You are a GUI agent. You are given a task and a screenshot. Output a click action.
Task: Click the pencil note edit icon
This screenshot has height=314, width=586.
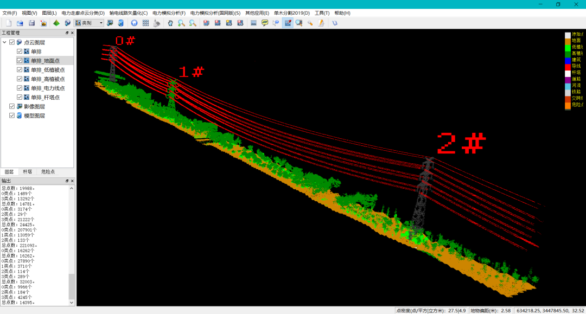[321, 23]
